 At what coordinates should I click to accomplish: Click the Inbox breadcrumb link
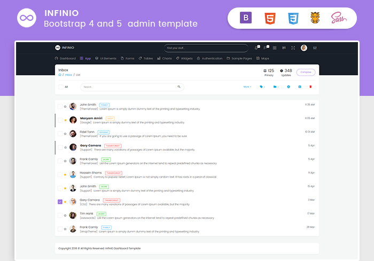[x=68, y=75]
